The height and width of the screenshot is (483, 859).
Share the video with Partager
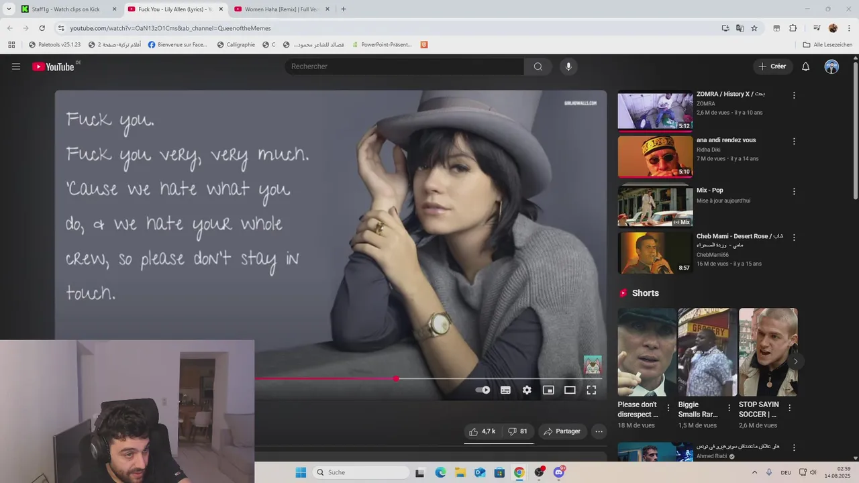click(562, 431)
